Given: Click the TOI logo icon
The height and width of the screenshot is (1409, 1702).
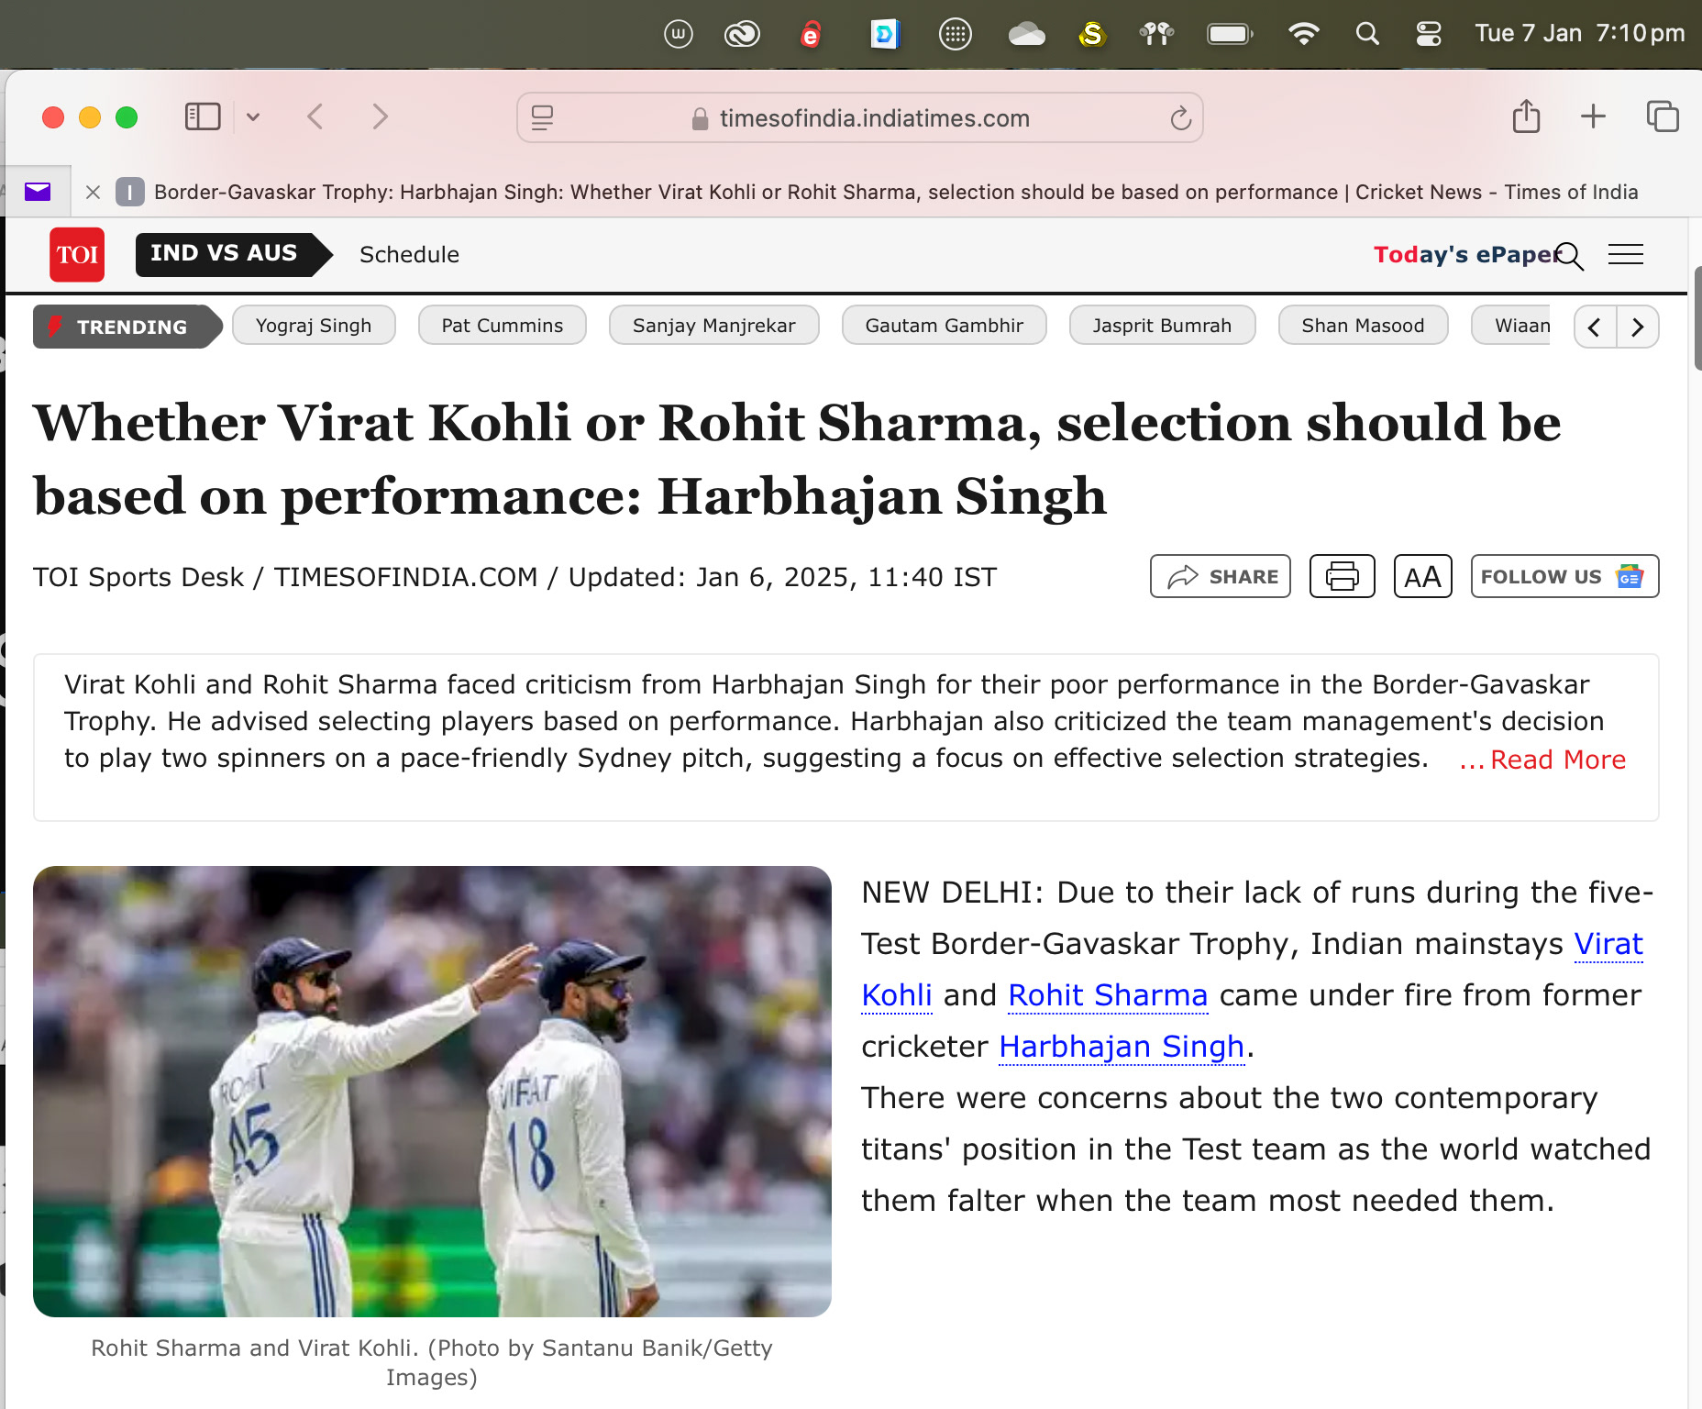Looking at the screenshot, I should click(x=77, y=254).
